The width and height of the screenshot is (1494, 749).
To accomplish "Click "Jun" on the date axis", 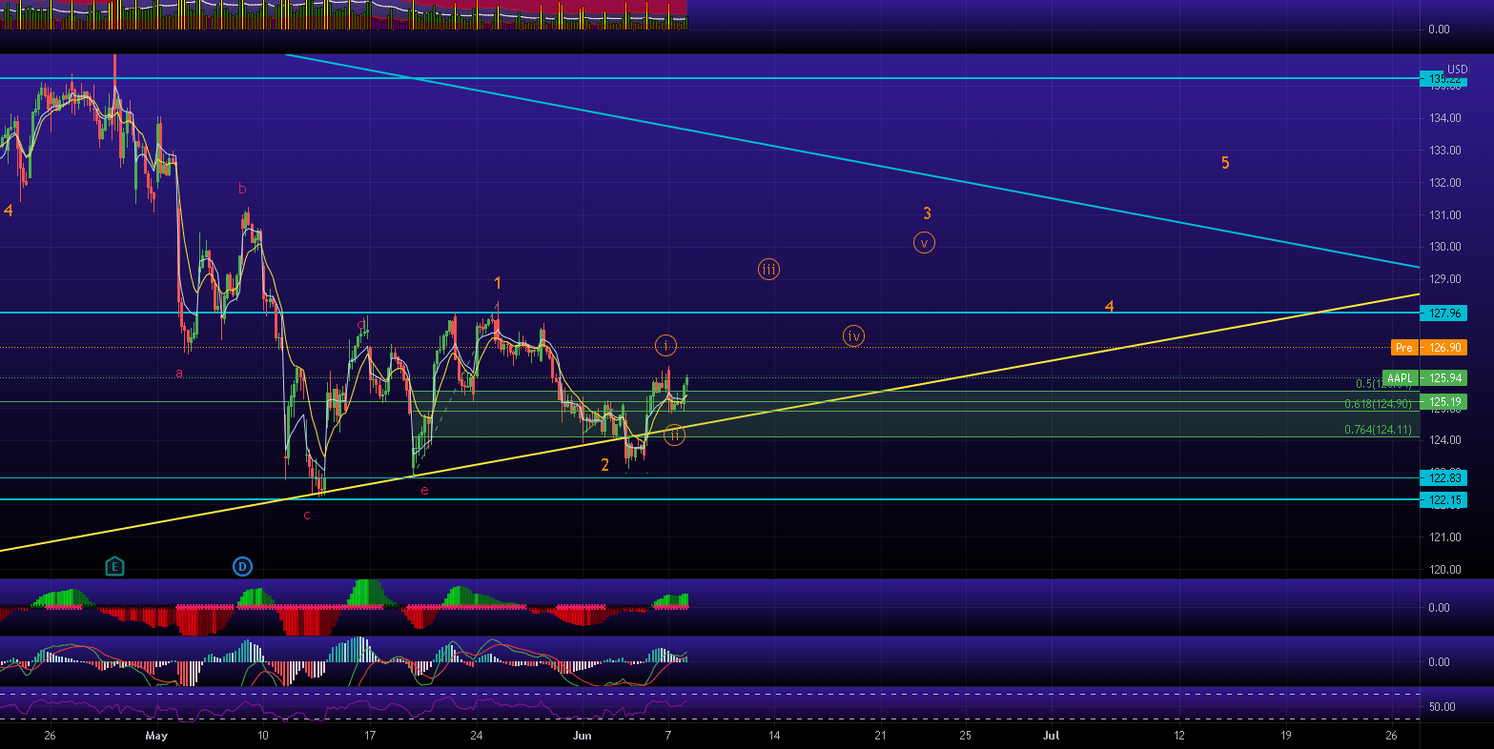I will point(583,736).
